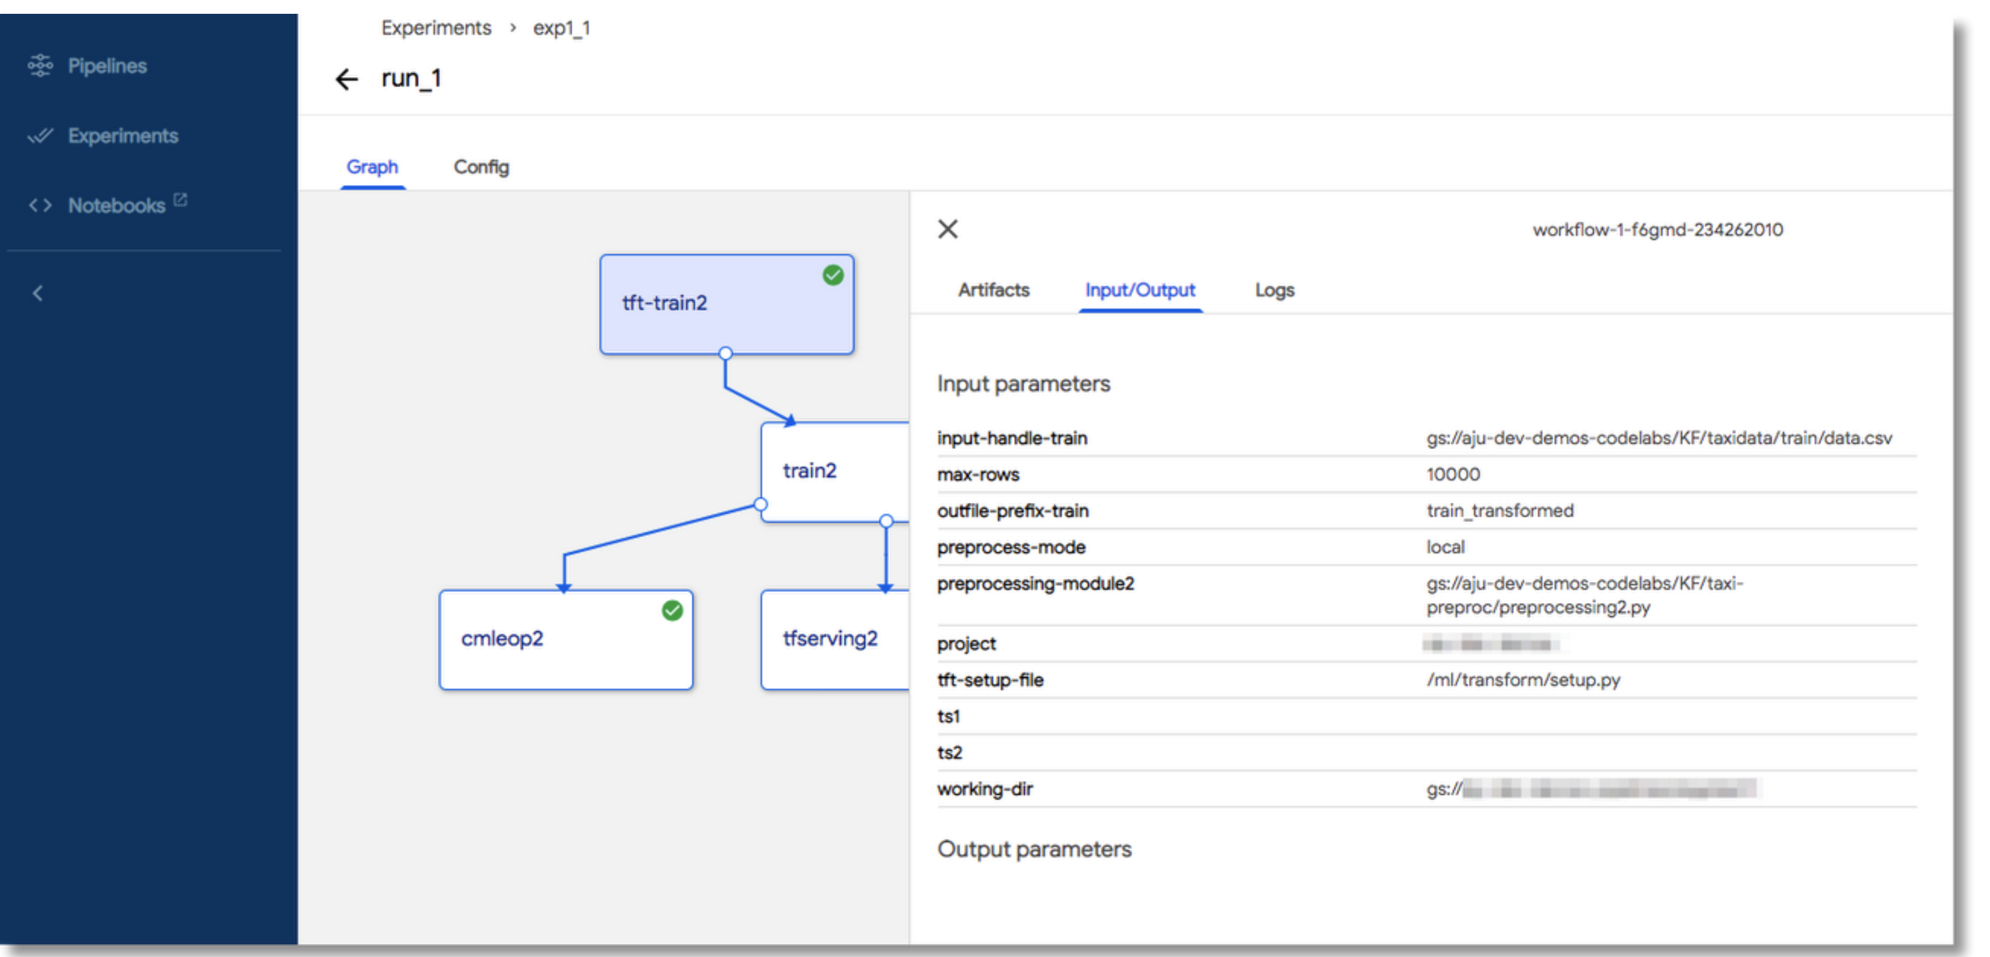Select the Input/Output tab
Image resolution: width=1990 pixels, height=957 pixels.
coord(1139,291)
